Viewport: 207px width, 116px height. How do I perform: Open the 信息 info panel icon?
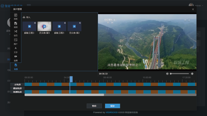click(x=16, y=15)
